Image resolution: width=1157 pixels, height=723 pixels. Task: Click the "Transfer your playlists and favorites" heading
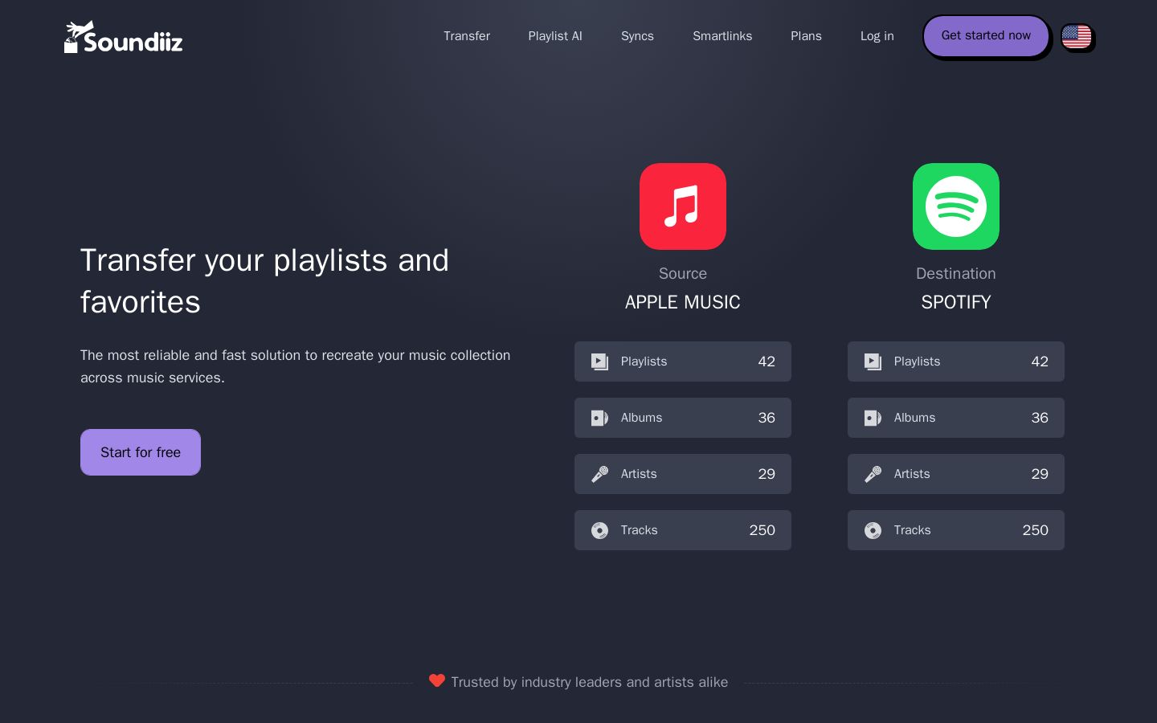[264, 281]
